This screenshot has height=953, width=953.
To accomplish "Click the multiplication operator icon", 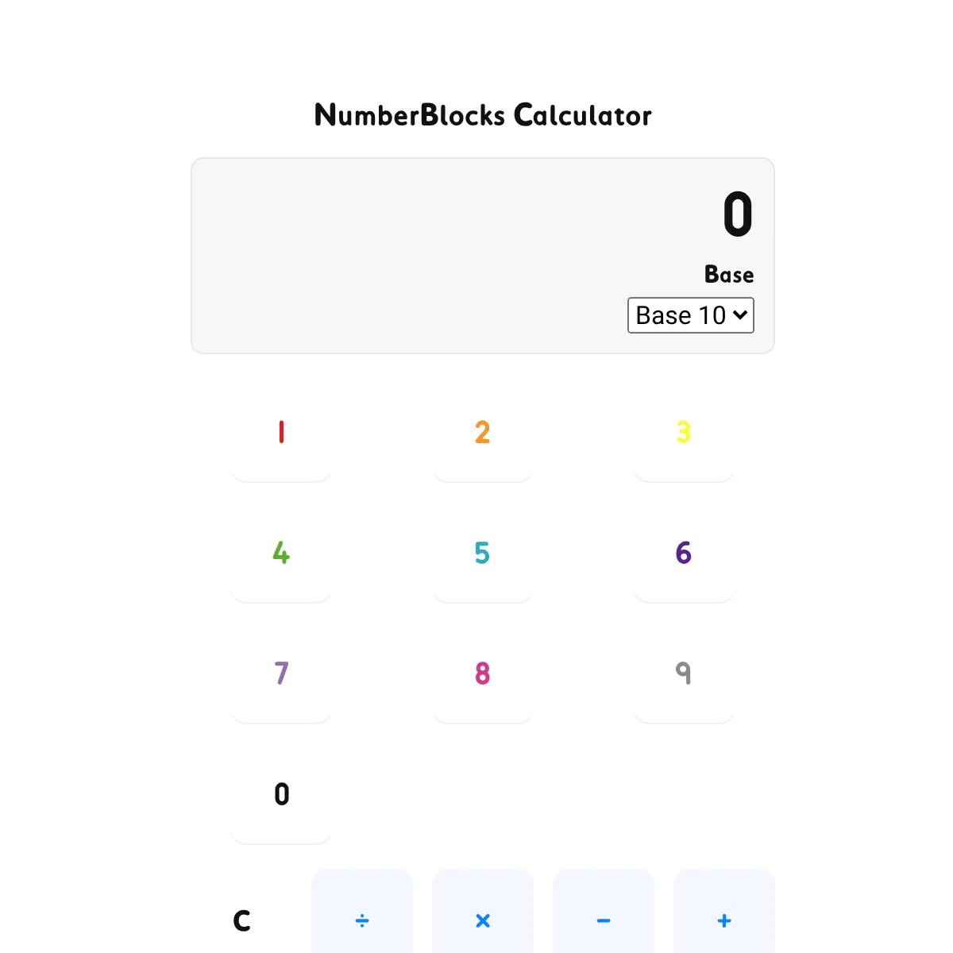I will click(x=483, y=920).
